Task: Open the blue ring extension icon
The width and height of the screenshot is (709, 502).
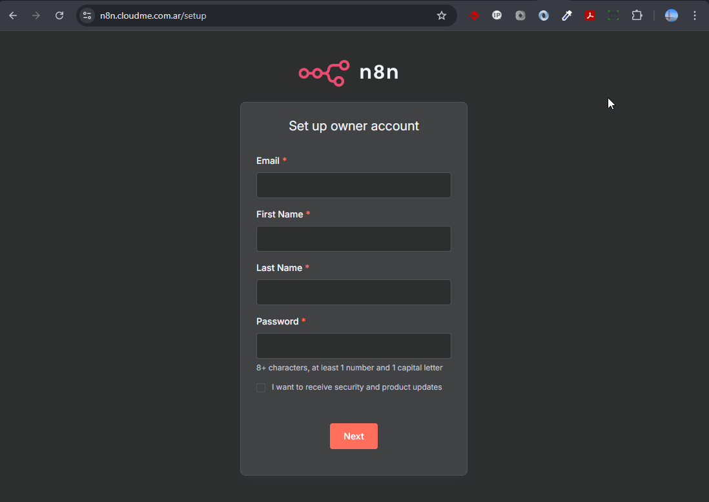Action: pos(544,15)
